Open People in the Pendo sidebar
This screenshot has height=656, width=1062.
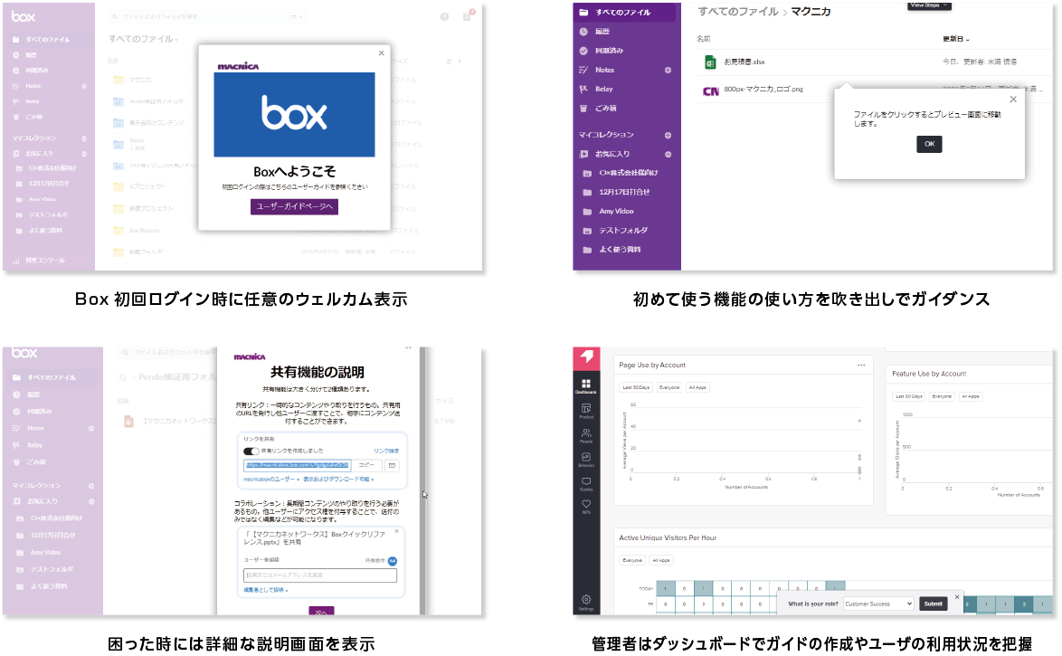tap(586, 435)
